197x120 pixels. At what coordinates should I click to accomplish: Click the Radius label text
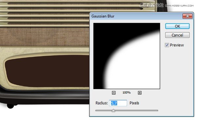click(x=101, y=103)
